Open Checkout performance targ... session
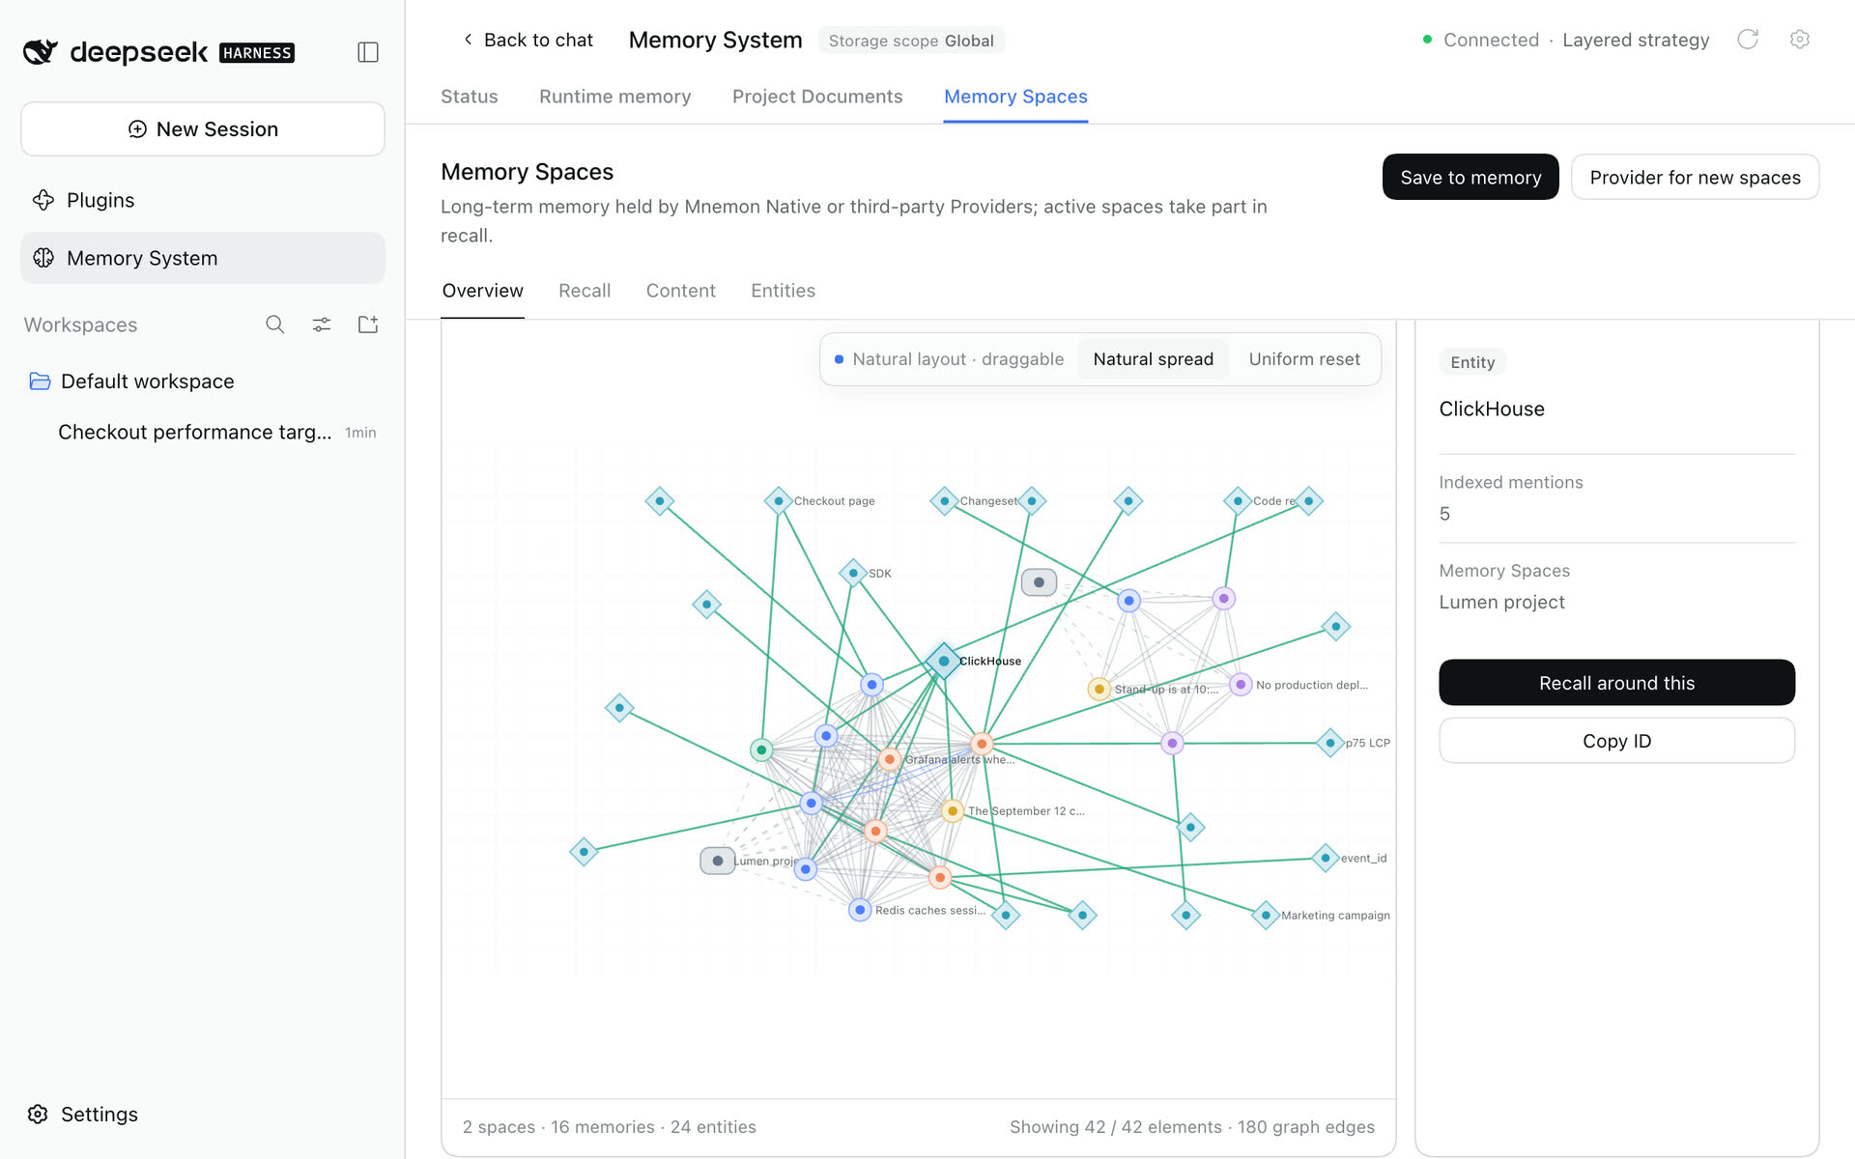Screen dimensions: 1855x1159 (203, 432)
